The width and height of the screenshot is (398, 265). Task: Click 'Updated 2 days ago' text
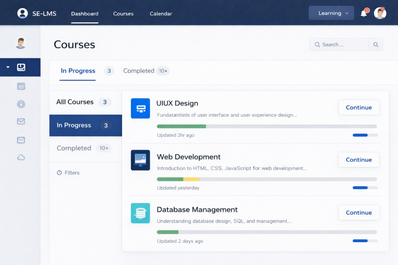point(180,241)
